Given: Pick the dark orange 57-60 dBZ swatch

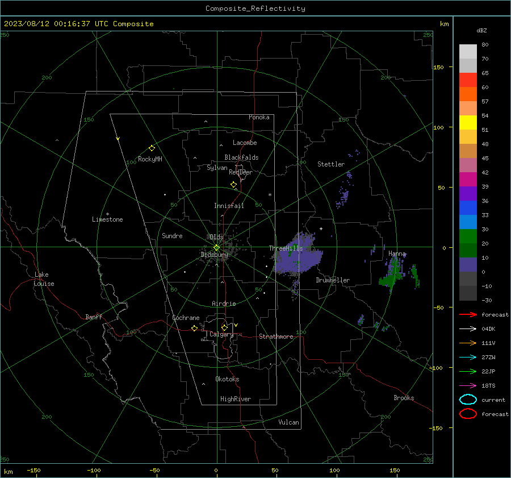Looking at the screenshot, I should (468, 94).
